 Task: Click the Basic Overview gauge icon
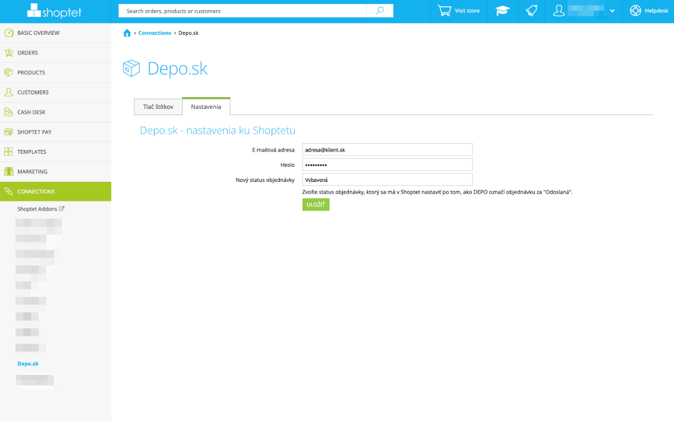point(8,33)
